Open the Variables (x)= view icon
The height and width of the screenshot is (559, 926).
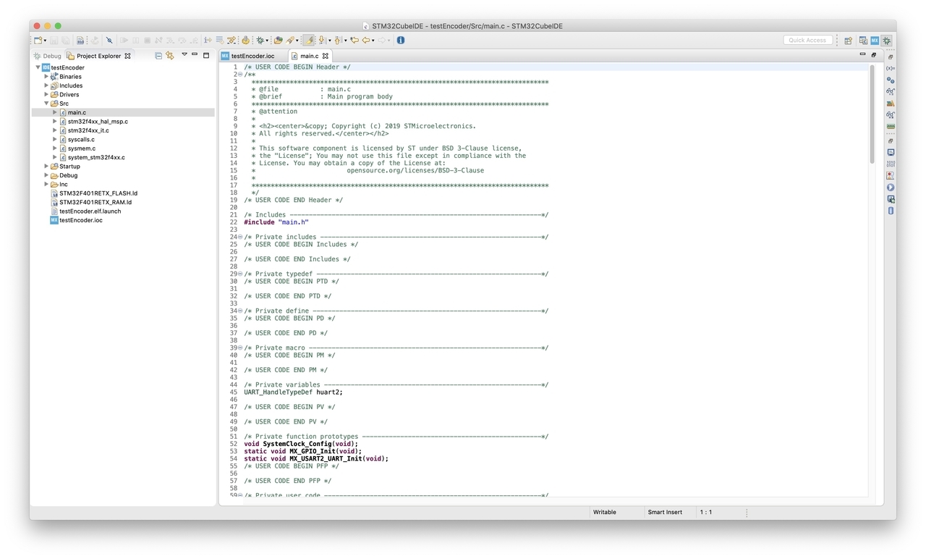click(x=891, y=68)
